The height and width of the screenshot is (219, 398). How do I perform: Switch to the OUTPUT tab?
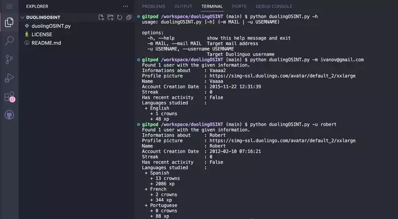(183, 7)
